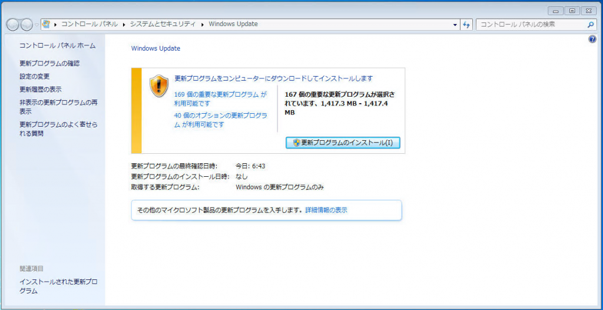
Task: Click the 167 個の重要な更新プログラム selected summary text
Action: (340, 103)
